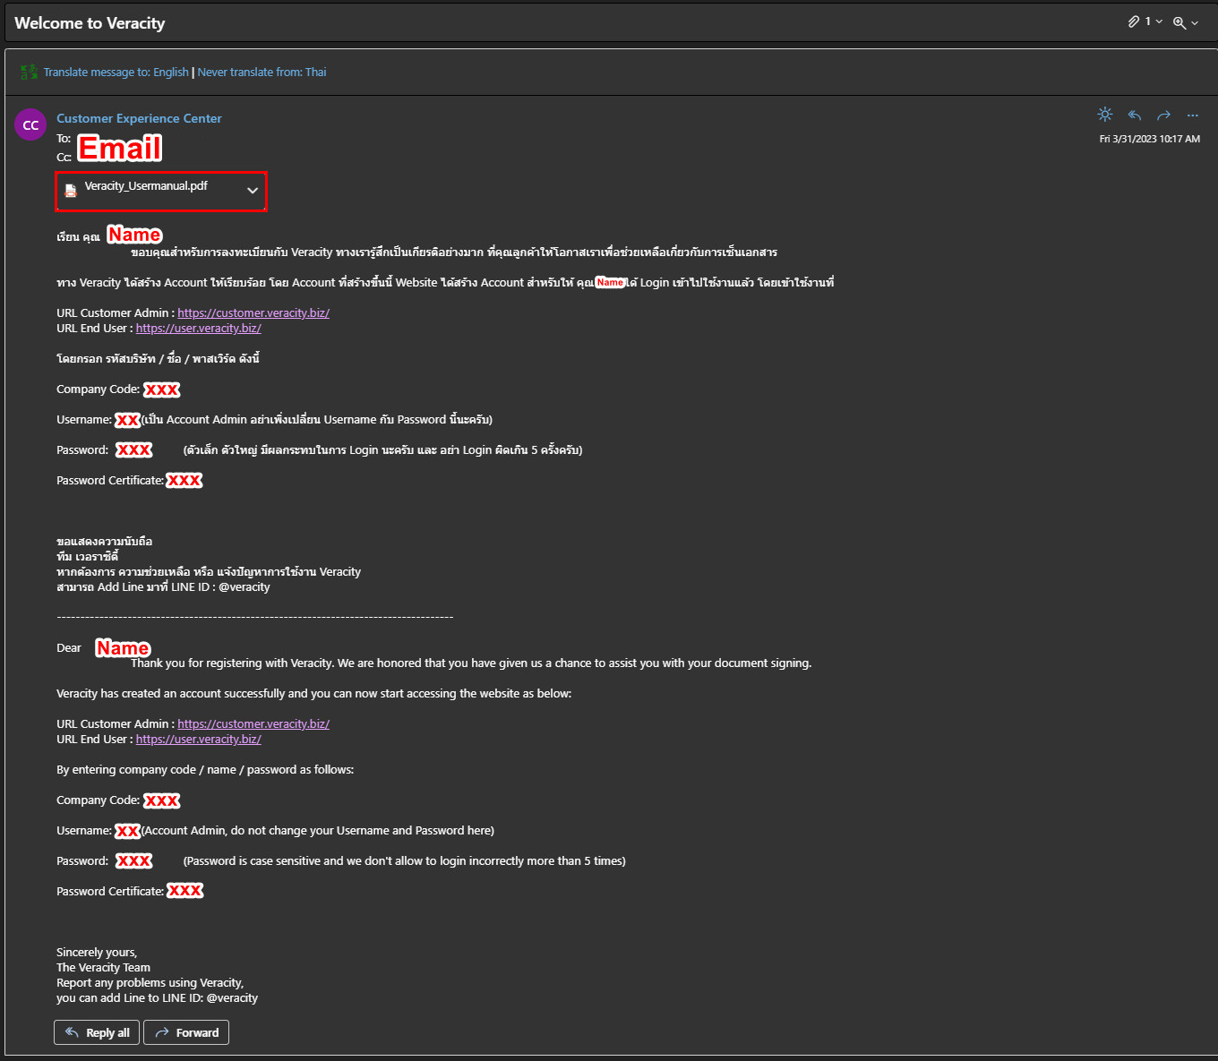Click 'Translate message to: English'
The width and height of the screenshot is (1218, 1061).
click(116, 73)
